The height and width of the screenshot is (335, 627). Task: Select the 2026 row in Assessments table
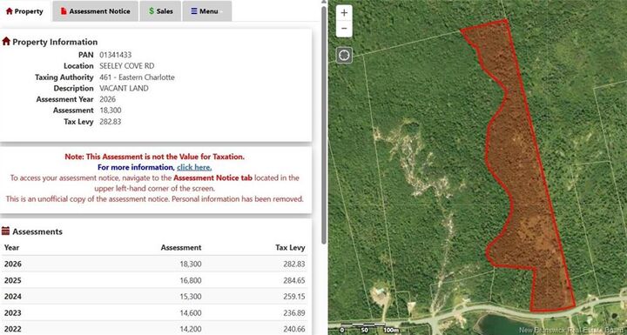155,264
